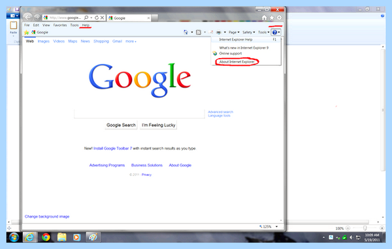
Task: Open Favorites via the star icon
Action: pyautogui.click(x=272, y=18)
